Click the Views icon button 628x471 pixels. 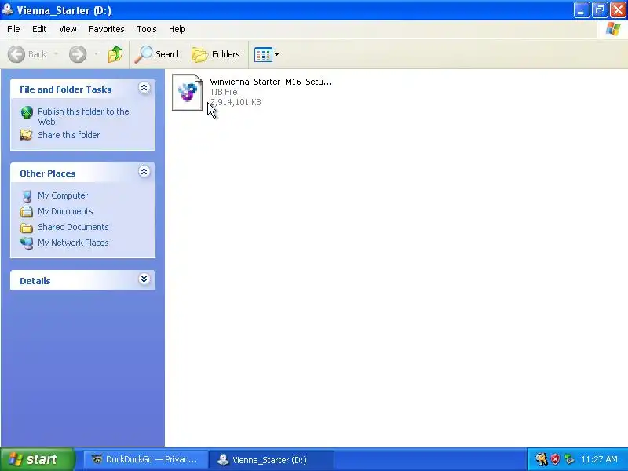click(x=263, y=54)
